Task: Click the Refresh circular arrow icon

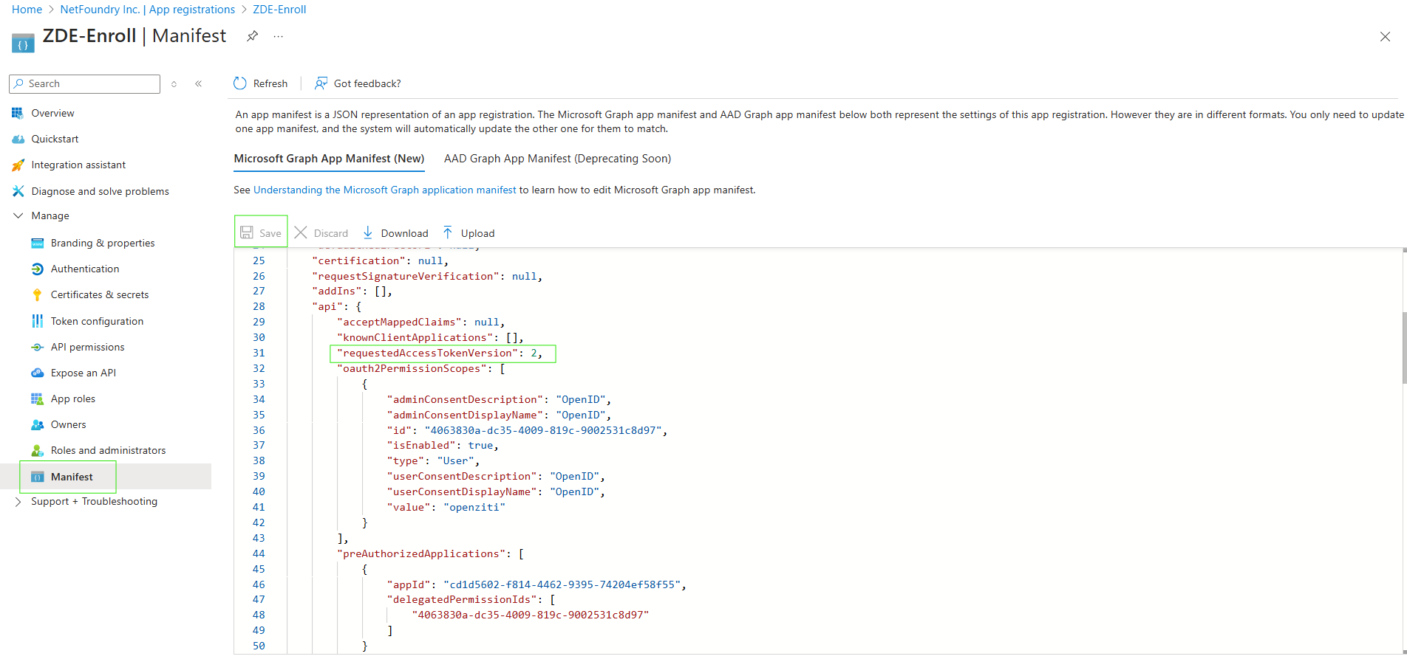Action: click(x=240, y=83)
